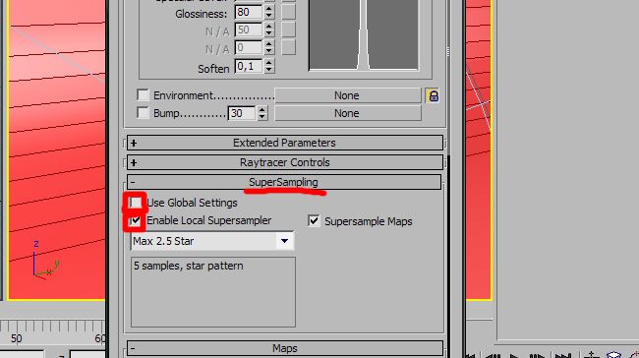Collapse the SuperSampling rollout
Screen dimensions: 639x358
click(x=284, y=182)
